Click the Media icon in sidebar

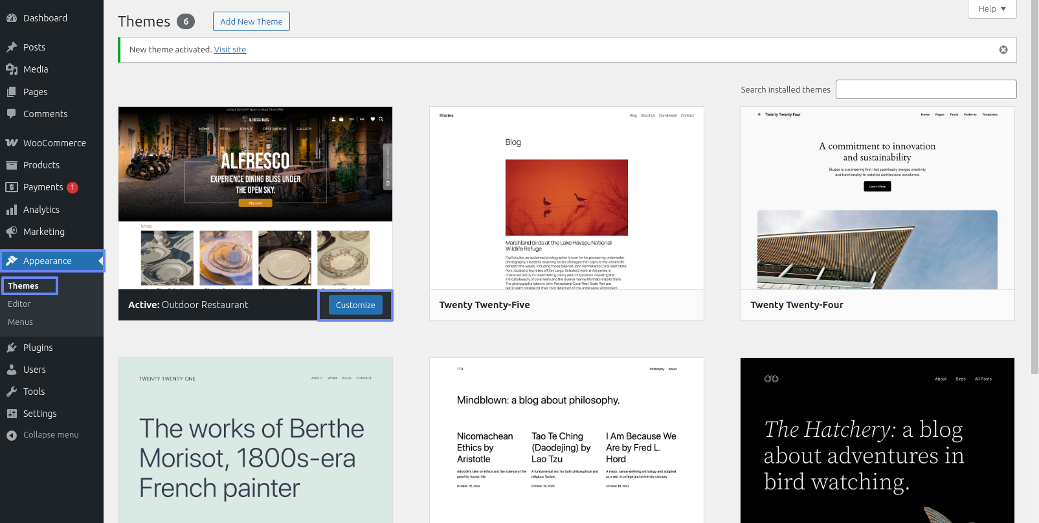point(12,69)
